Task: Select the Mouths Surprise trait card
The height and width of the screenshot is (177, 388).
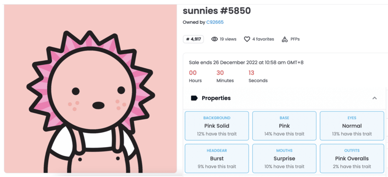Action: pyautogui.click(x=284, y=159)
